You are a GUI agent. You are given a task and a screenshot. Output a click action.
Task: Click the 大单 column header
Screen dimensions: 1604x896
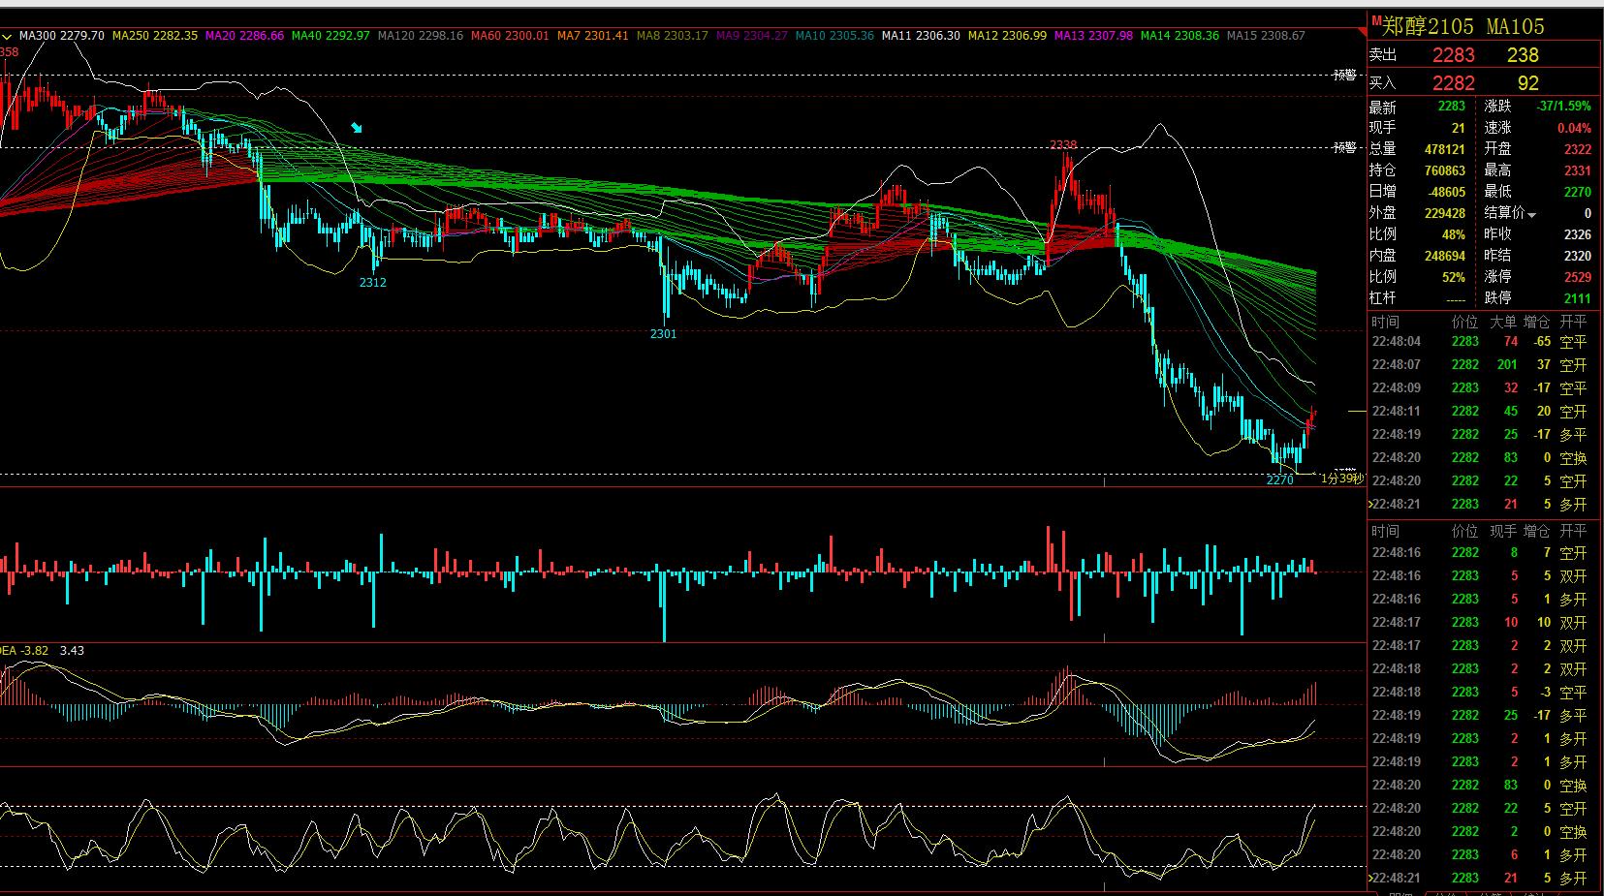pos(1503,322)
